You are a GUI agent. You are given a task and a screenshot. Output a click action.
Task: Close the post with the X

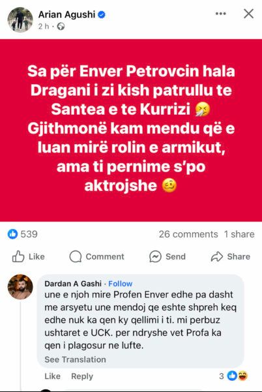click(248, 14)
